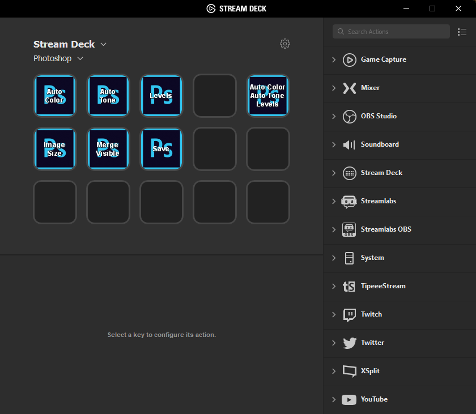Click the YouTube label
The height and width of the screenshot is (414, 476).
click(x=374, y=399)
